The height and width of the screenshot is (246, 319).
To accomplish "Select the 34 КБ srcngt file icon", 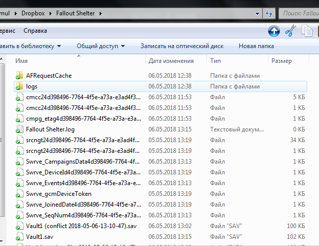I will coord(19,140).
